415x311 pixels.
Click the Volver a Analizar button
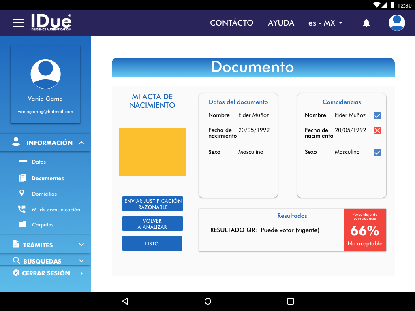coord(152,224)
